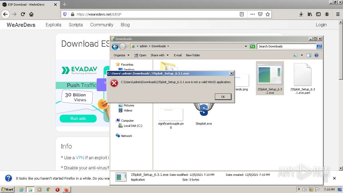Select Network in navigation pane
Screen dimensions: 343x193
pyautogui.click(x=126, y=136)
